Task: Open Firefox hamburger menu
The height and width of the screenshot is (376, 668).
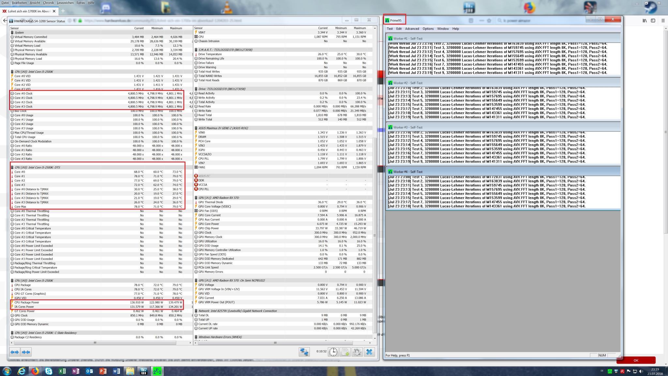Action: click(x=663, y=21)
